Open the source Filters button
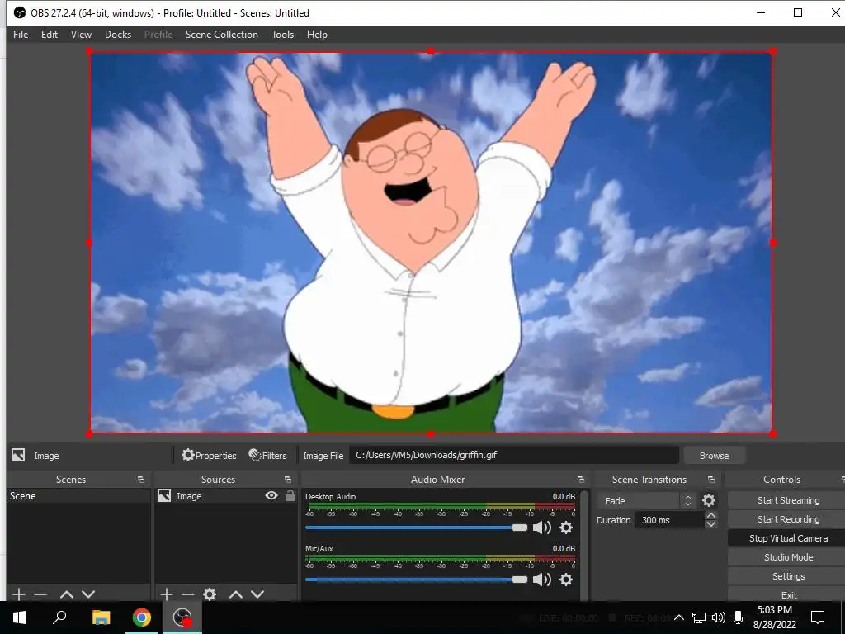 [268, 456]
